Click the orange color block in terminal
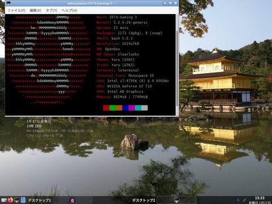Viewport: 272px width, 204px height. coord(119,108)
